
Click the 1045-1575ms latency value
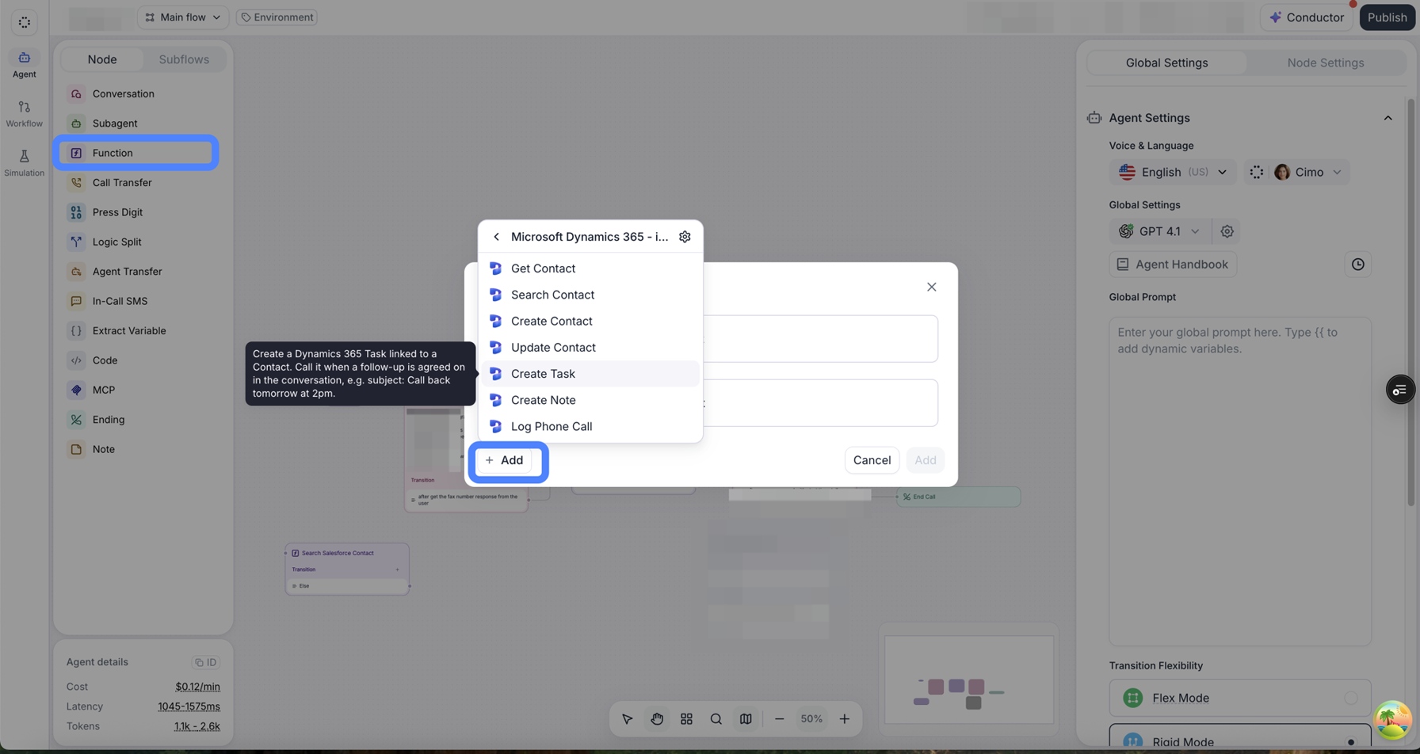pos(189,706)
